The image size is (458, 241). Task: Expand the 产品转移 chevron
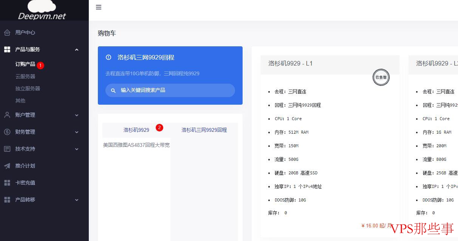(77, 200)
